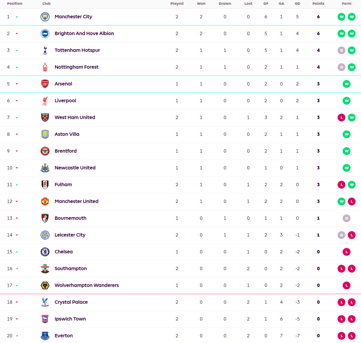Open the Leicester City club link

(70, 235)
